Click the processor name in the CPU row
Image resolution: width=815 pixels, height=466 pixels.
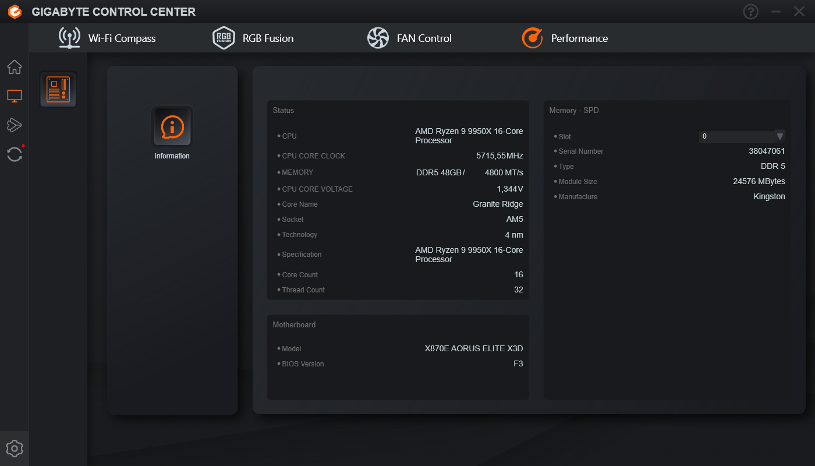coord(469,136)
